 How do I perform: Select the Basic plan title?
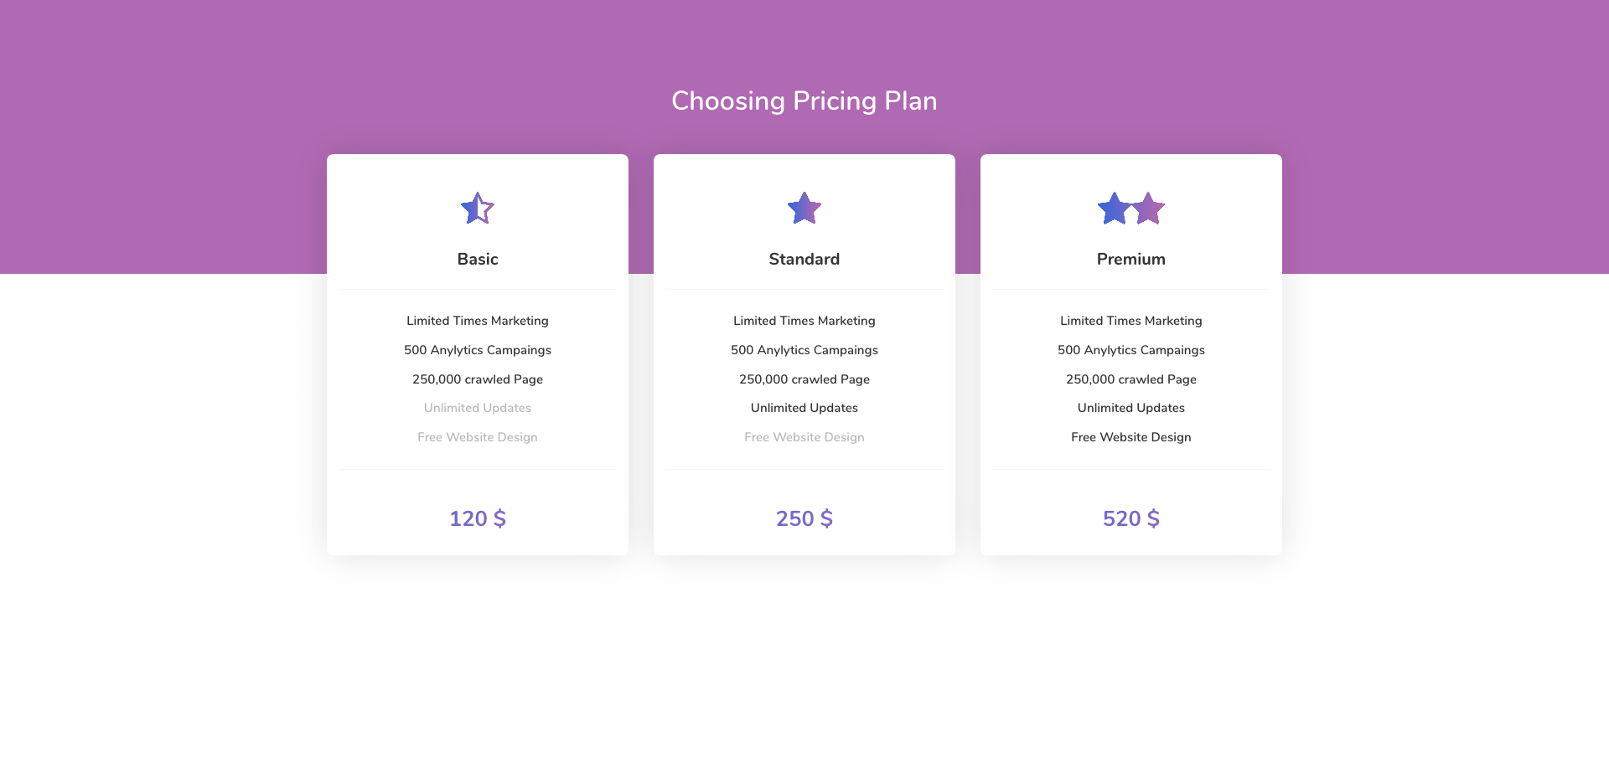pyautogui.click(x=478, y=260)
